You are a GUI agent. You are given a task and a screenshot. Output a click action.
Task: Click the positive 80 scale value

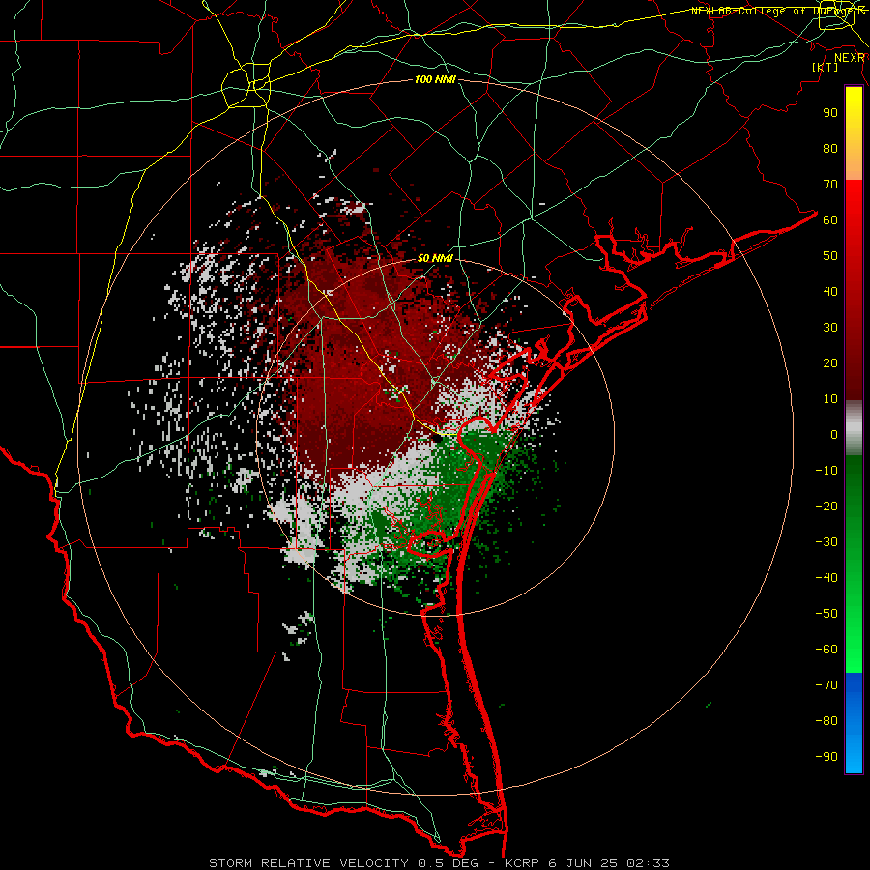point(830,149)
